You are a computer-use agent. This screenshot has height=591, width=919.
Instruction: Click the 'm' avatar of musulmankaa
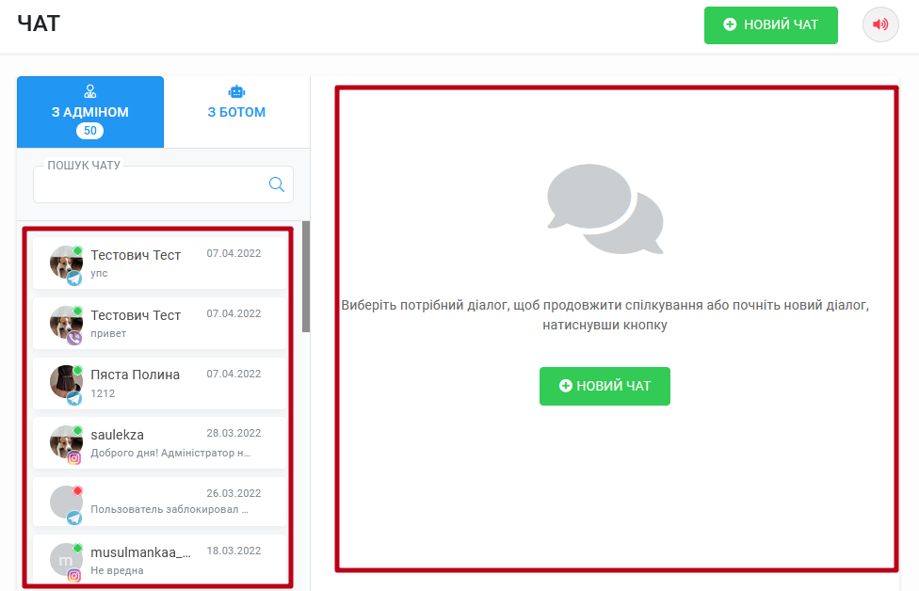[65, 559]
